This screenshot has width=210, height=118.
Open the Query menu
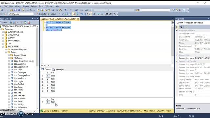tap(18, 6)
